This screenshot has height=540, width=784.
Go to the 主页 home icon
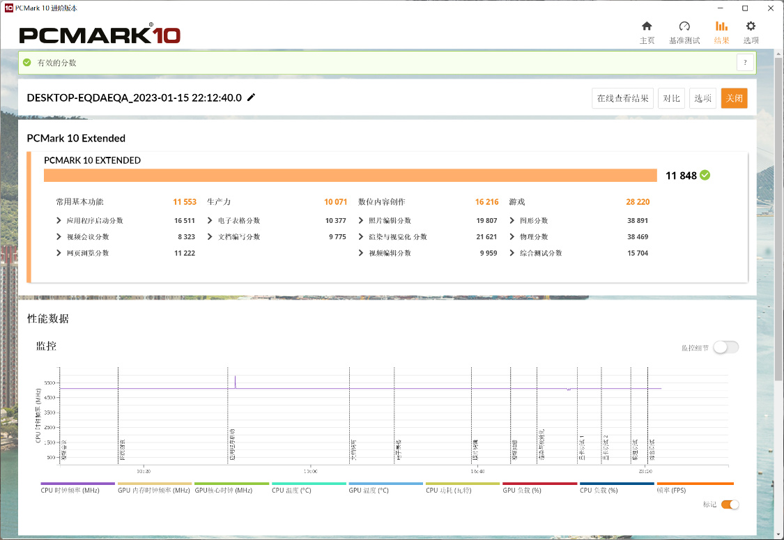[647, 26]
